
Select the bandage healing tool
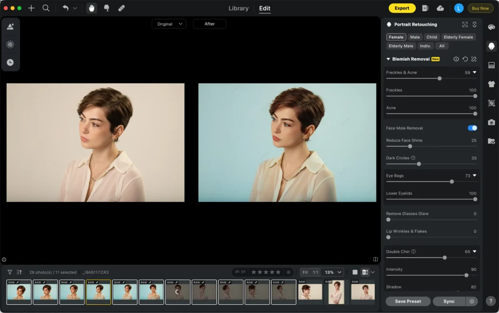coord(121,8)
